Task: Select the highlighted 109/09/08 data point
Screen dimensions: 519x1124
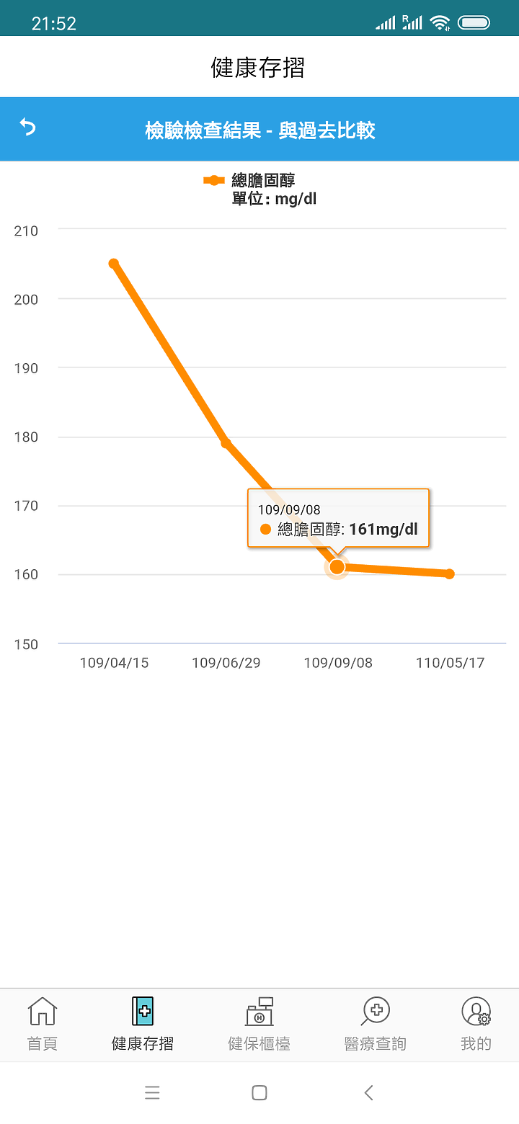Action: pyautogui.click(x=337, y=567)
